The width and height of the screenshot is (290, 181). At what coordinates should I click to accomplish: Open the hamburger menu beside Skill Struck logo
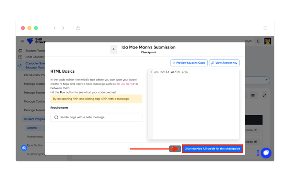tap(22, 41)
